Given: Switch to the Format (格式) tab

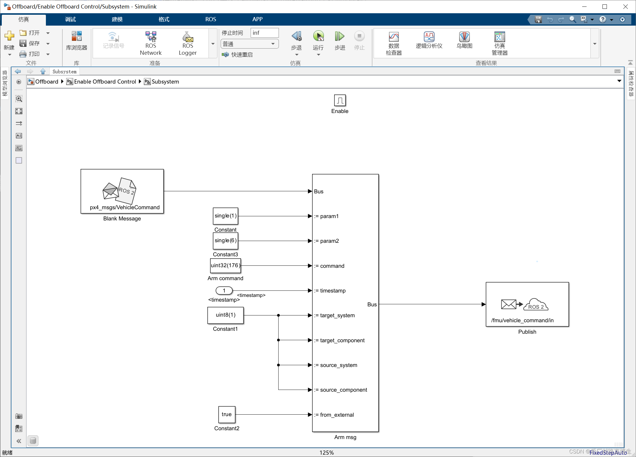Looking at the screenshot, I should tap(164, 19).
